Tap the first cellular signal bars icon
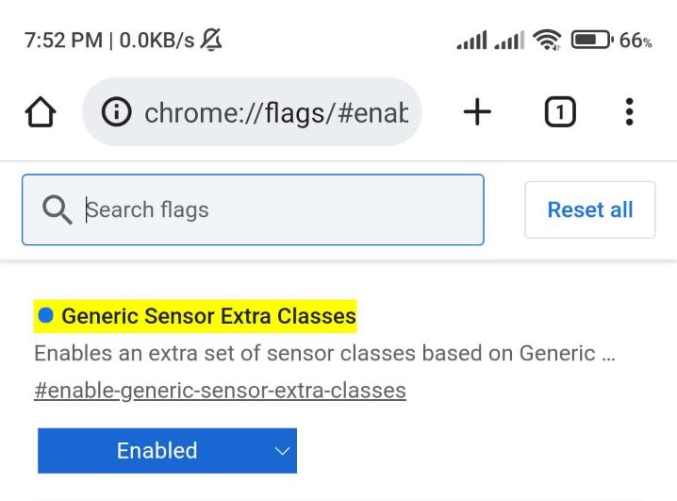The height and width of the screenshot is (501, 677). point(471,41)
